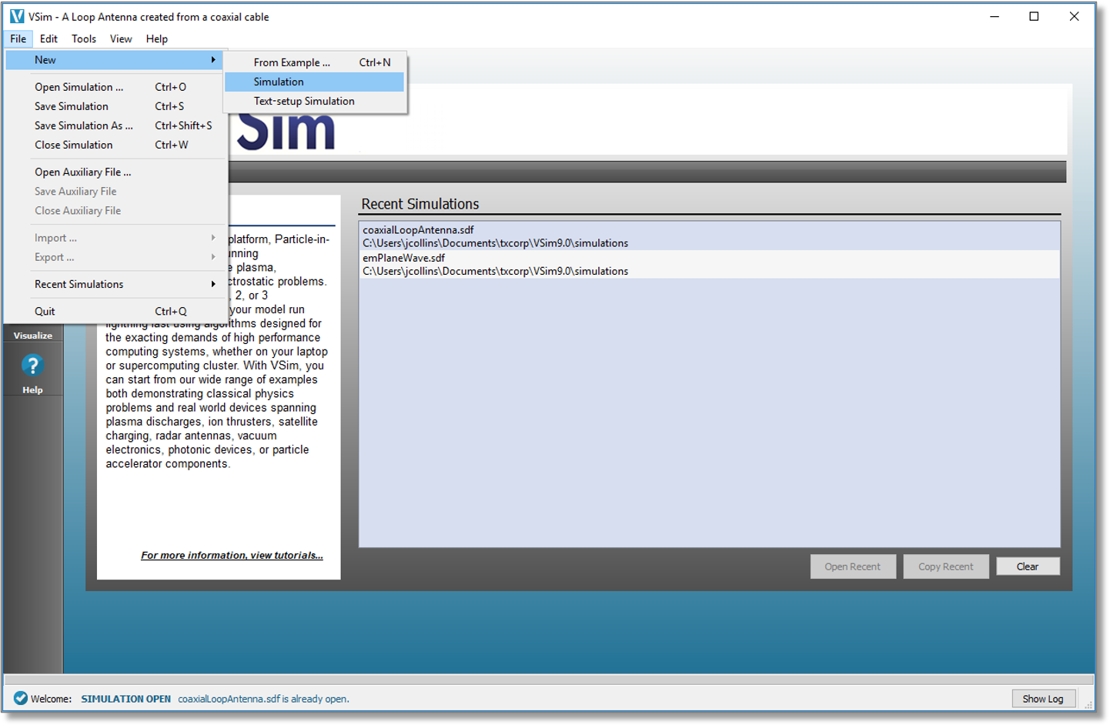Expand the New submenu entry

click(x=114, y=60)
